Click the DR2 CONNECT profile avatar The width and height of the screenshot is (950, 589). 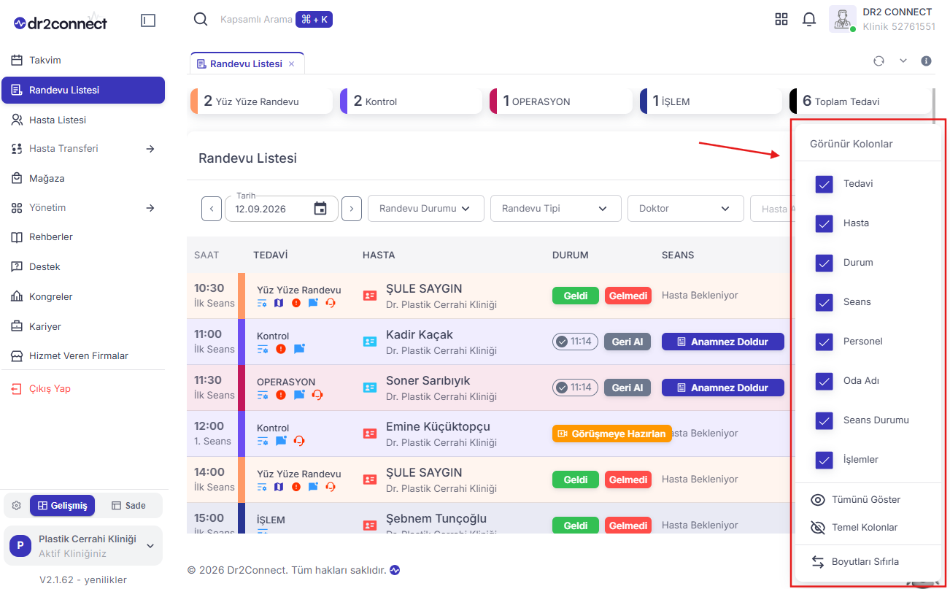coord(843,19)
